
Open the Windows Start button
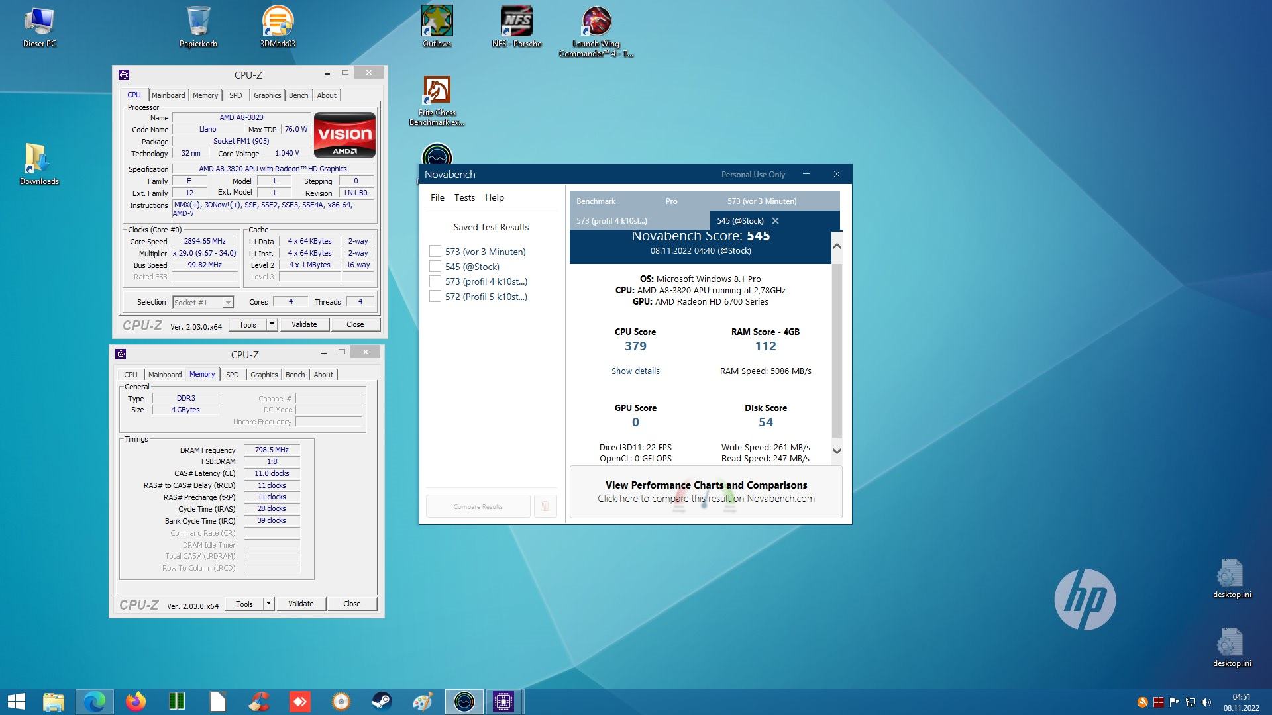click(16, 702)
